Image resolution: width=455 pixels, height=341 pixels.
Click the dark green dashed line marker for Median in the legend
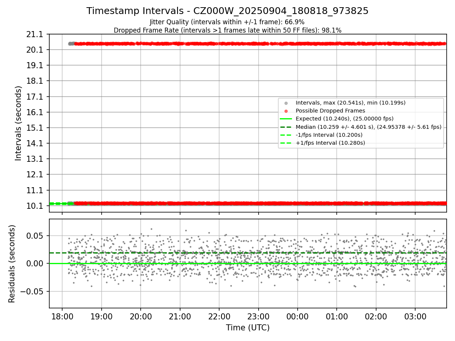pyautogui.click(x=286, y=127)
